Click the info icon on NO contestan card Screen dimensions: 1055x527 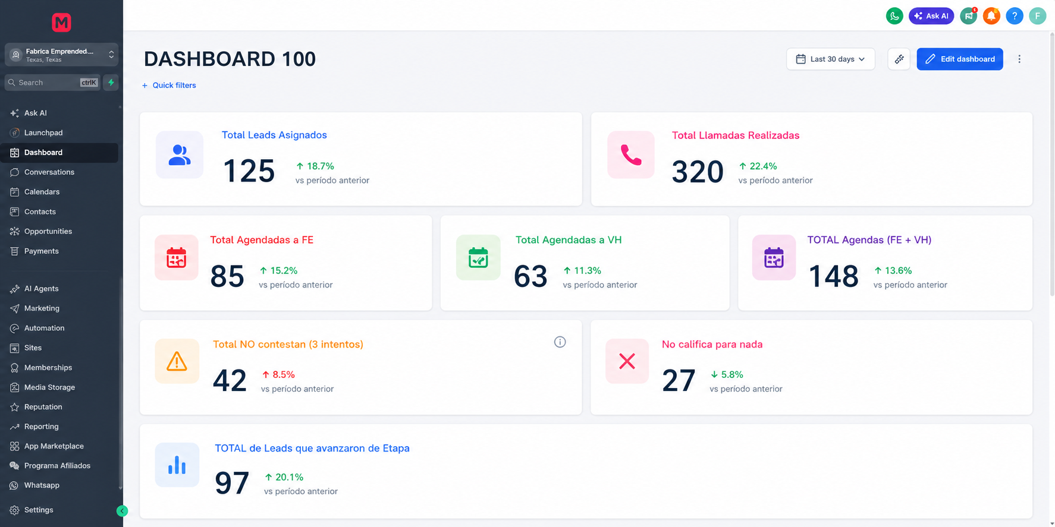pos(560,342)
